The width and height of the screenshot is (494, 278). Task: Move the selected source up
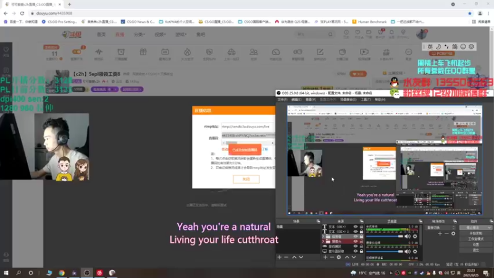(347, 257)
